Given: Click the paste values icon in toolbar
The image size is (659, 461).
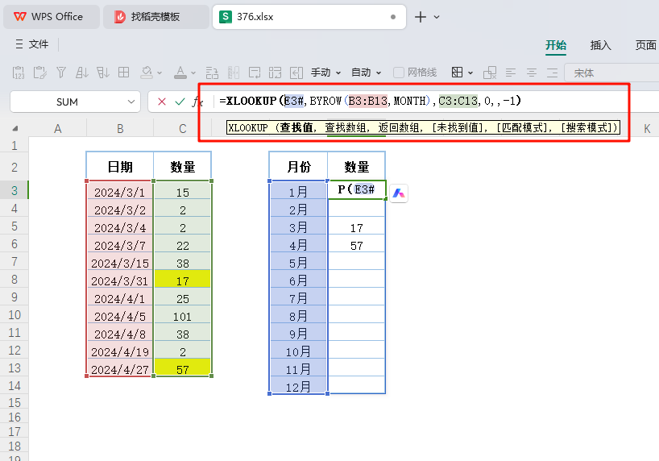Looking at the screenshot, I should tap(19, 73).
